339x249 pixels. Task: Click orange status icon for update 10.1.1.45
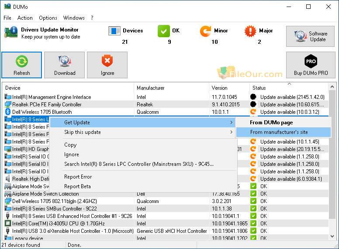tap(253, 142)
